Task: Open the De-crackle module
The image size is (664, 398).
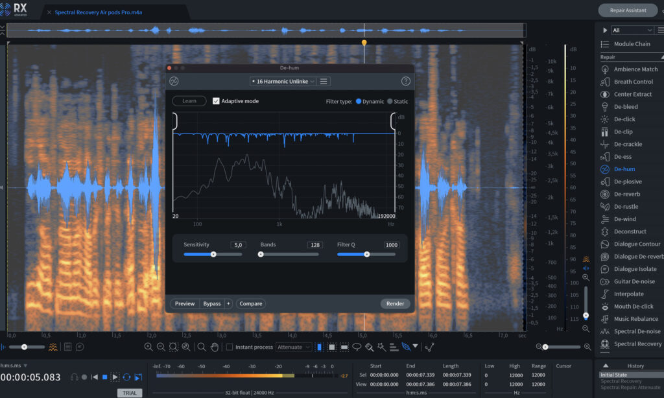Action: [x=621, y=144]
